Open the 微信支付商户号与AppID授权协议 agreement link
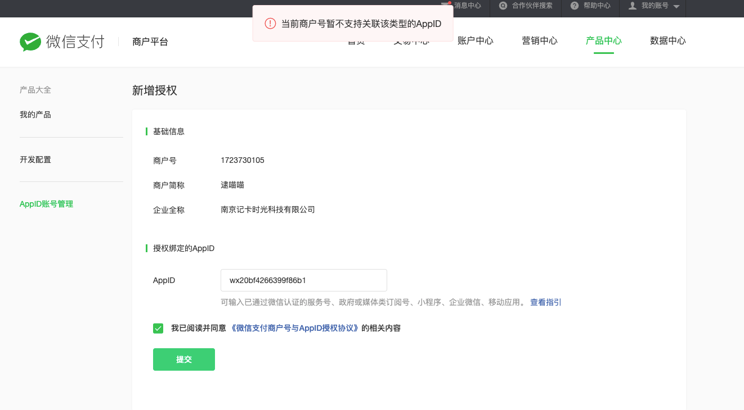 point(295,328)
